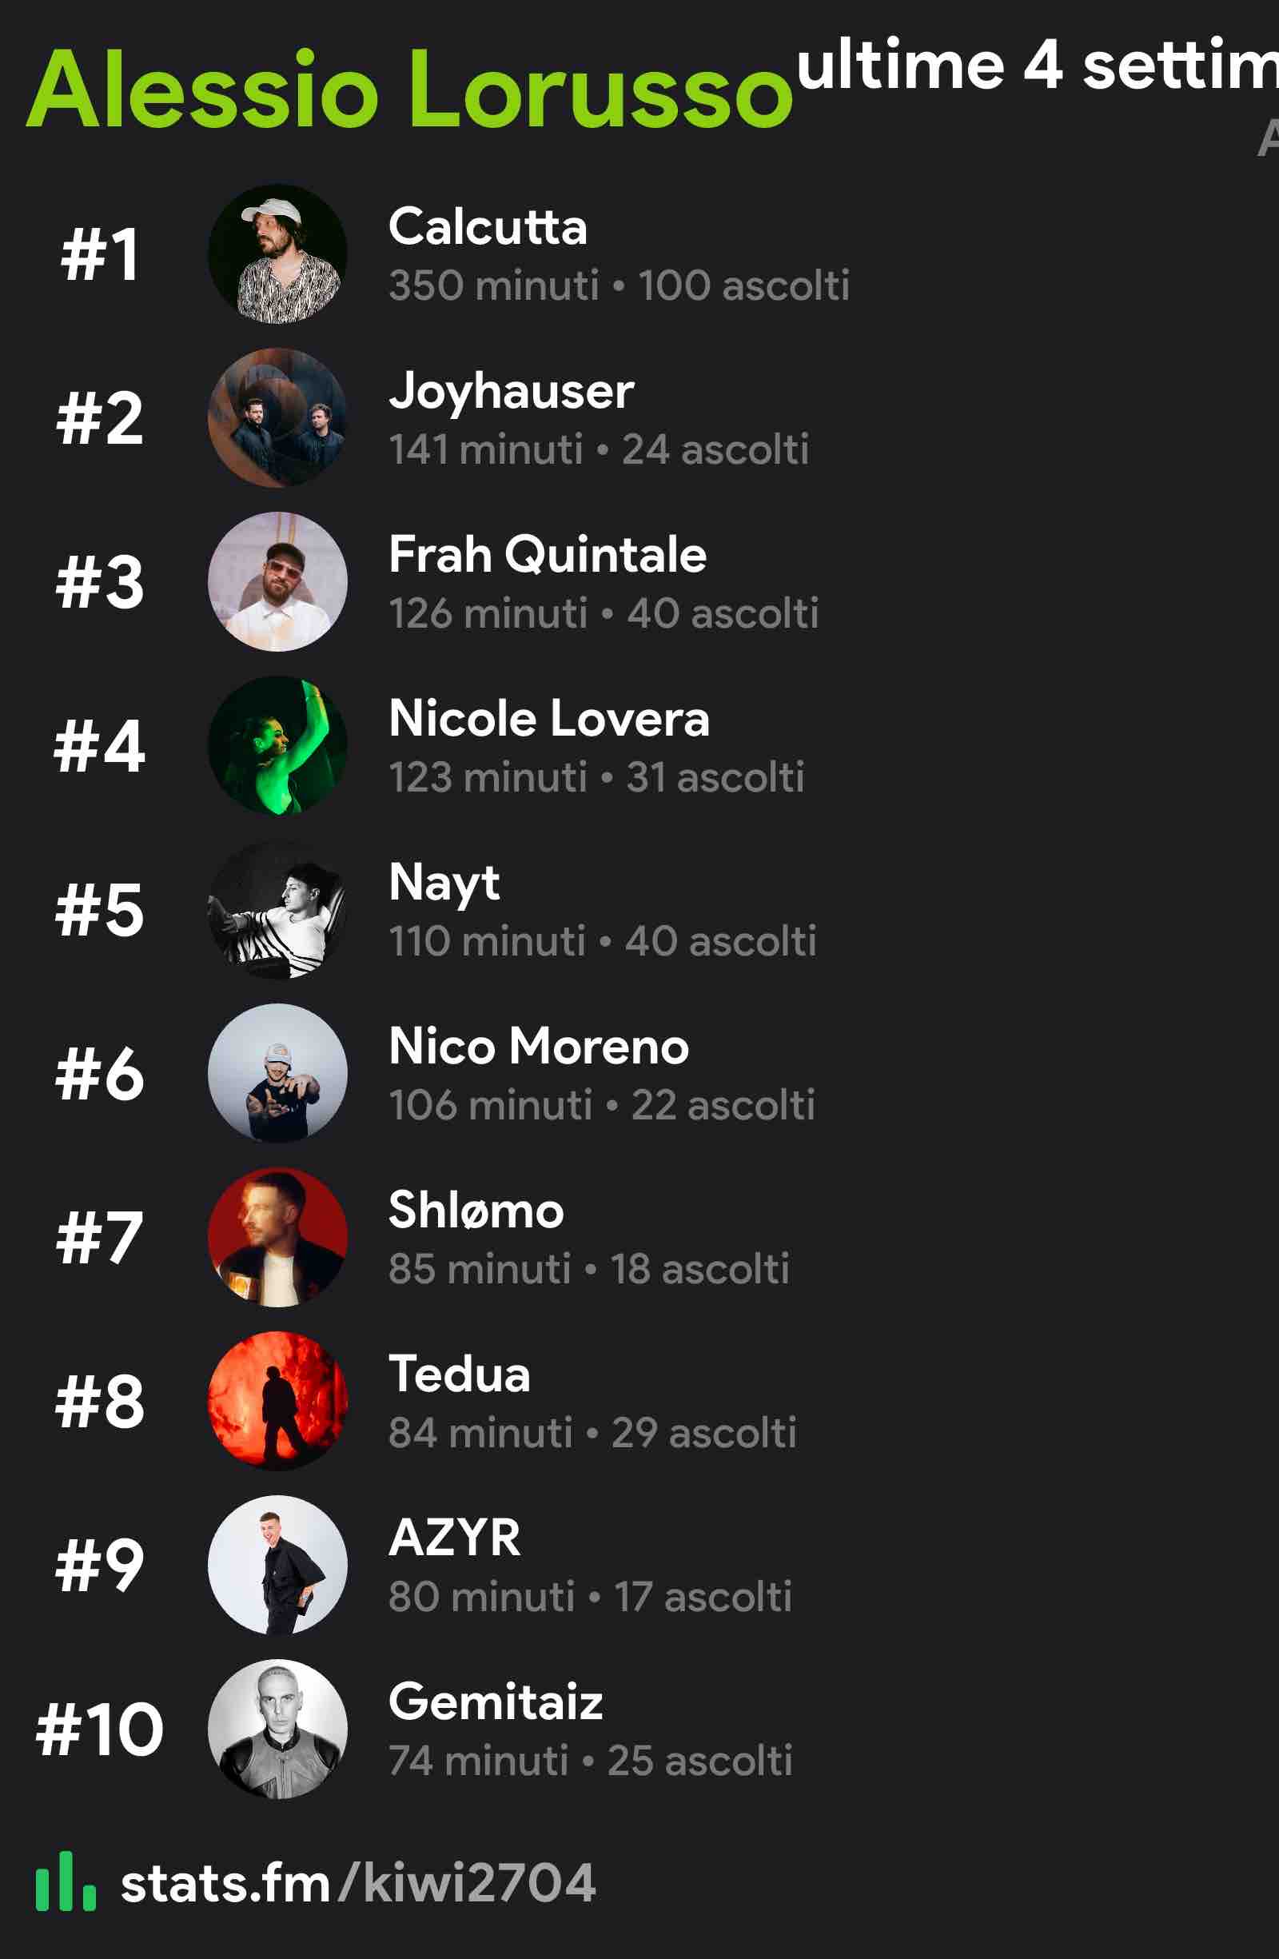
Task: Select the #10 ranking label
Action: (100, 1730)
